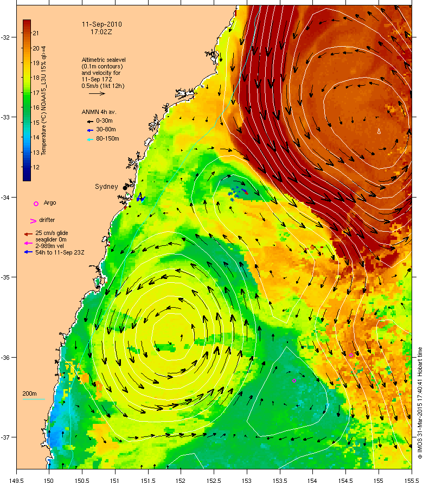The height and width of the screenshot is (483, 423).
Task: Click the cyan 80-150m arrow legend symbol
Action: 90,139
